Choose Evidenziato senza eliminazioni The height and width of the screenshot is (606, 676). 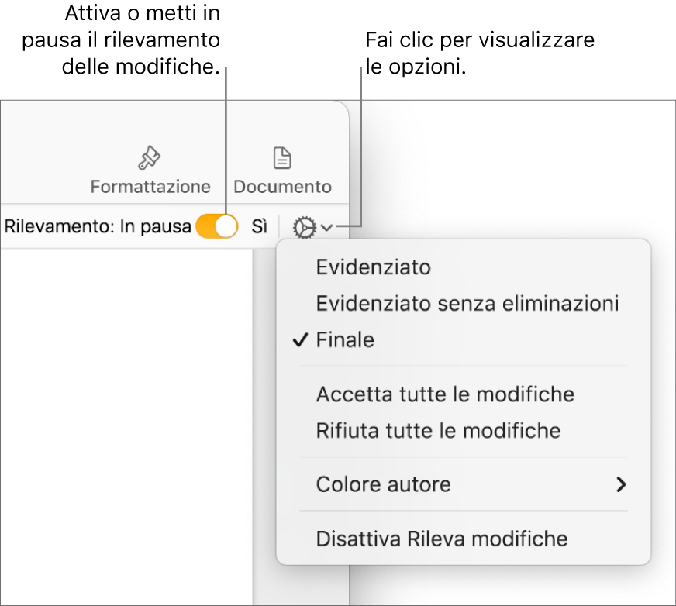click(467, 303)
